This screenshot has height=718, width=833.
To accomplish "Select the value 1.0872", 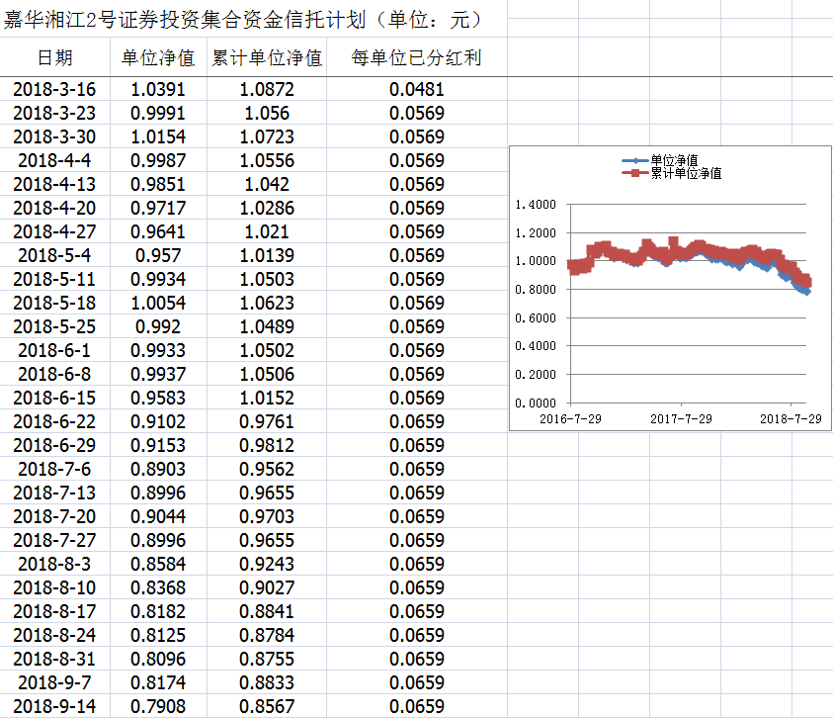I will click(x=267, y=89).
